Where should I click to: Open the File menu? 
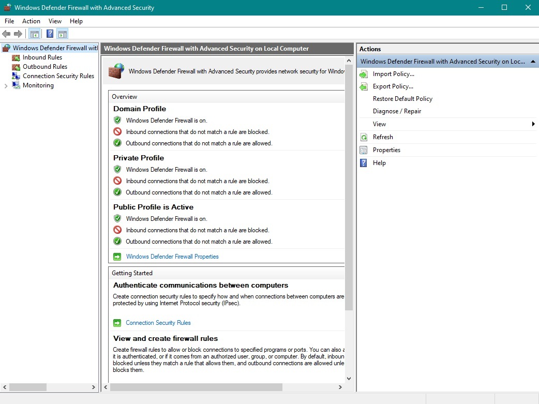9,21
